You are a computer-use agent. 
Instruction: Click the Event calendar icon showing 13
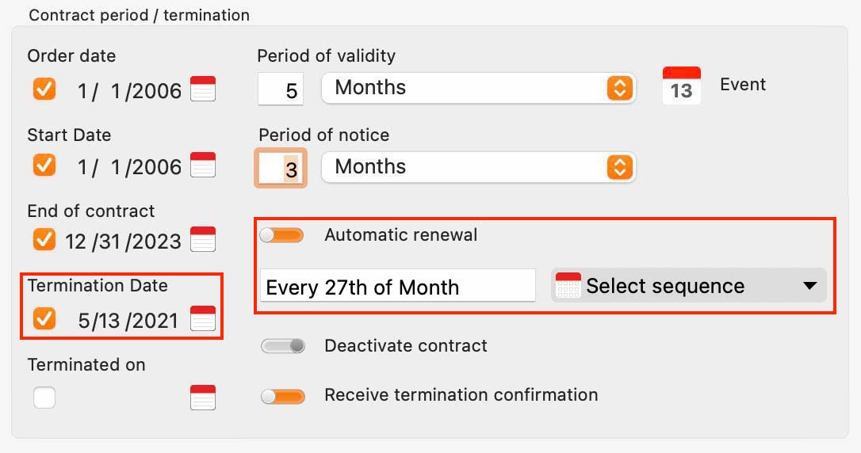(682, 86)
